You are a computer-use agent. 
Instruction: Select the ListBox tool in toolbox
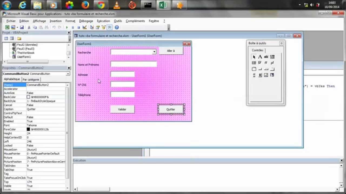[x=254, y=63]
